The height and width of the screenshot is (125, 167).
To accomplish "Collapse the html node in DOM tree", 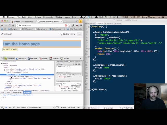I will click(x=2, y=64).
